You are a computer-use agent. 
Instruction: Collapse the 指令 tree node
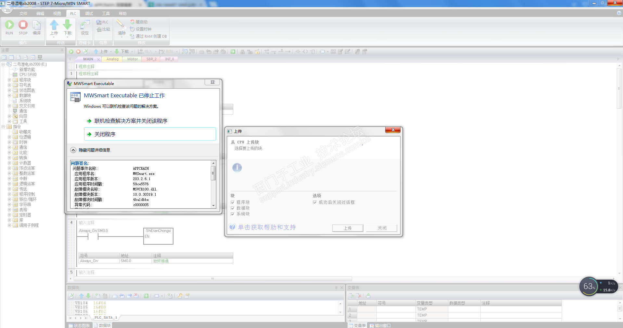(x=3, y=127)
